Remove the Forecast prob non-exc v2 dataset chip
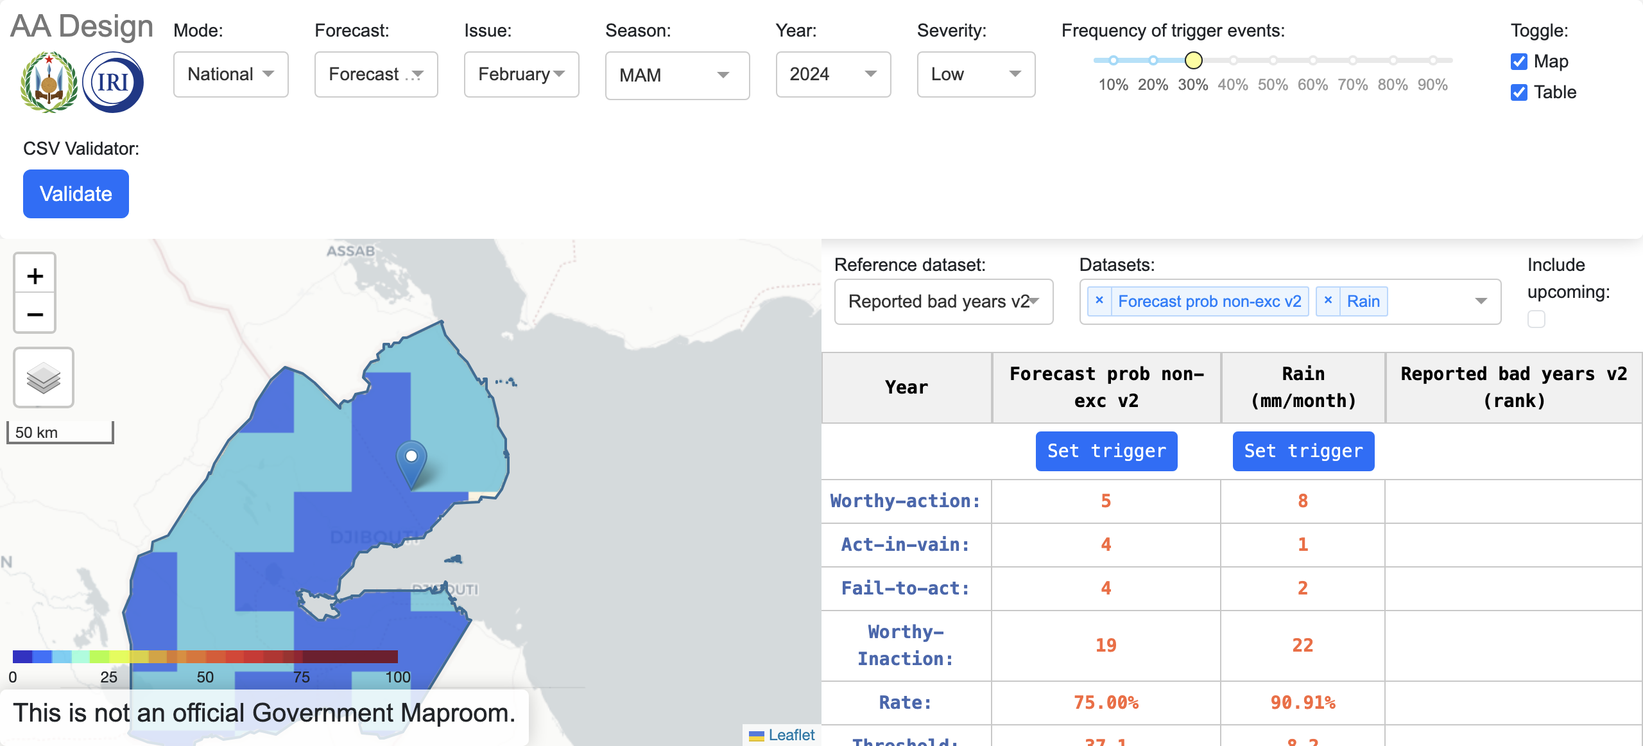The height and width of the screenshot is (746, 1643). click(x=1099, y=300)
